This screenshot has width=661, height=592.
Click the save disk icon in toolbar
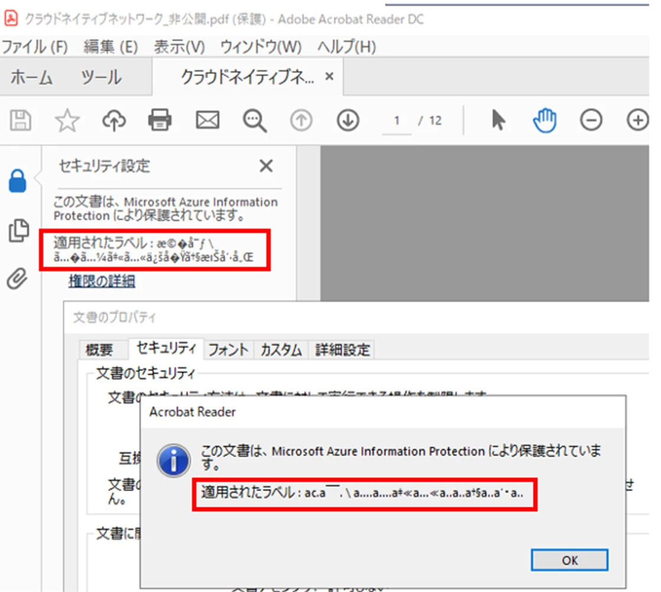click(x=20, y=121)
